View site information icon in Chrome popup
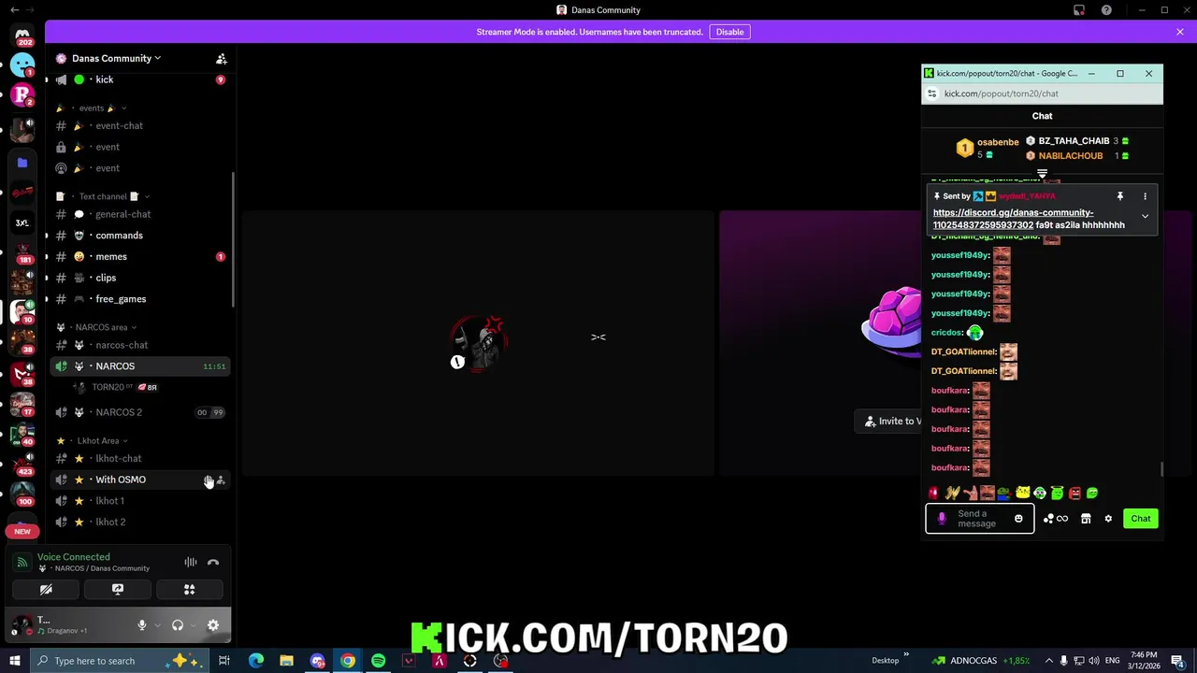This screenshot has width=1197, height=673. [931, 93]
